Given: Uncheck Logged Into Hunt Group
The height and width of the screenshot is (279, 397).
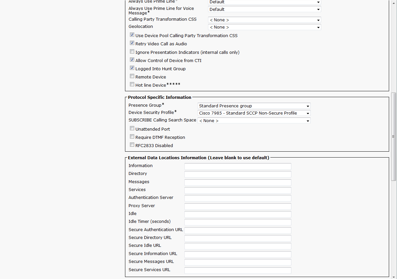Looking at the screenshot, I should click(x=132, y=68).
